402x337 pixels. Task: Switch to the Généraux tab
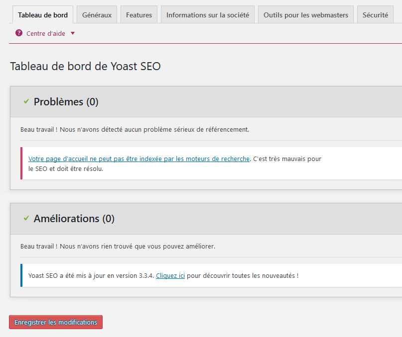97,15
